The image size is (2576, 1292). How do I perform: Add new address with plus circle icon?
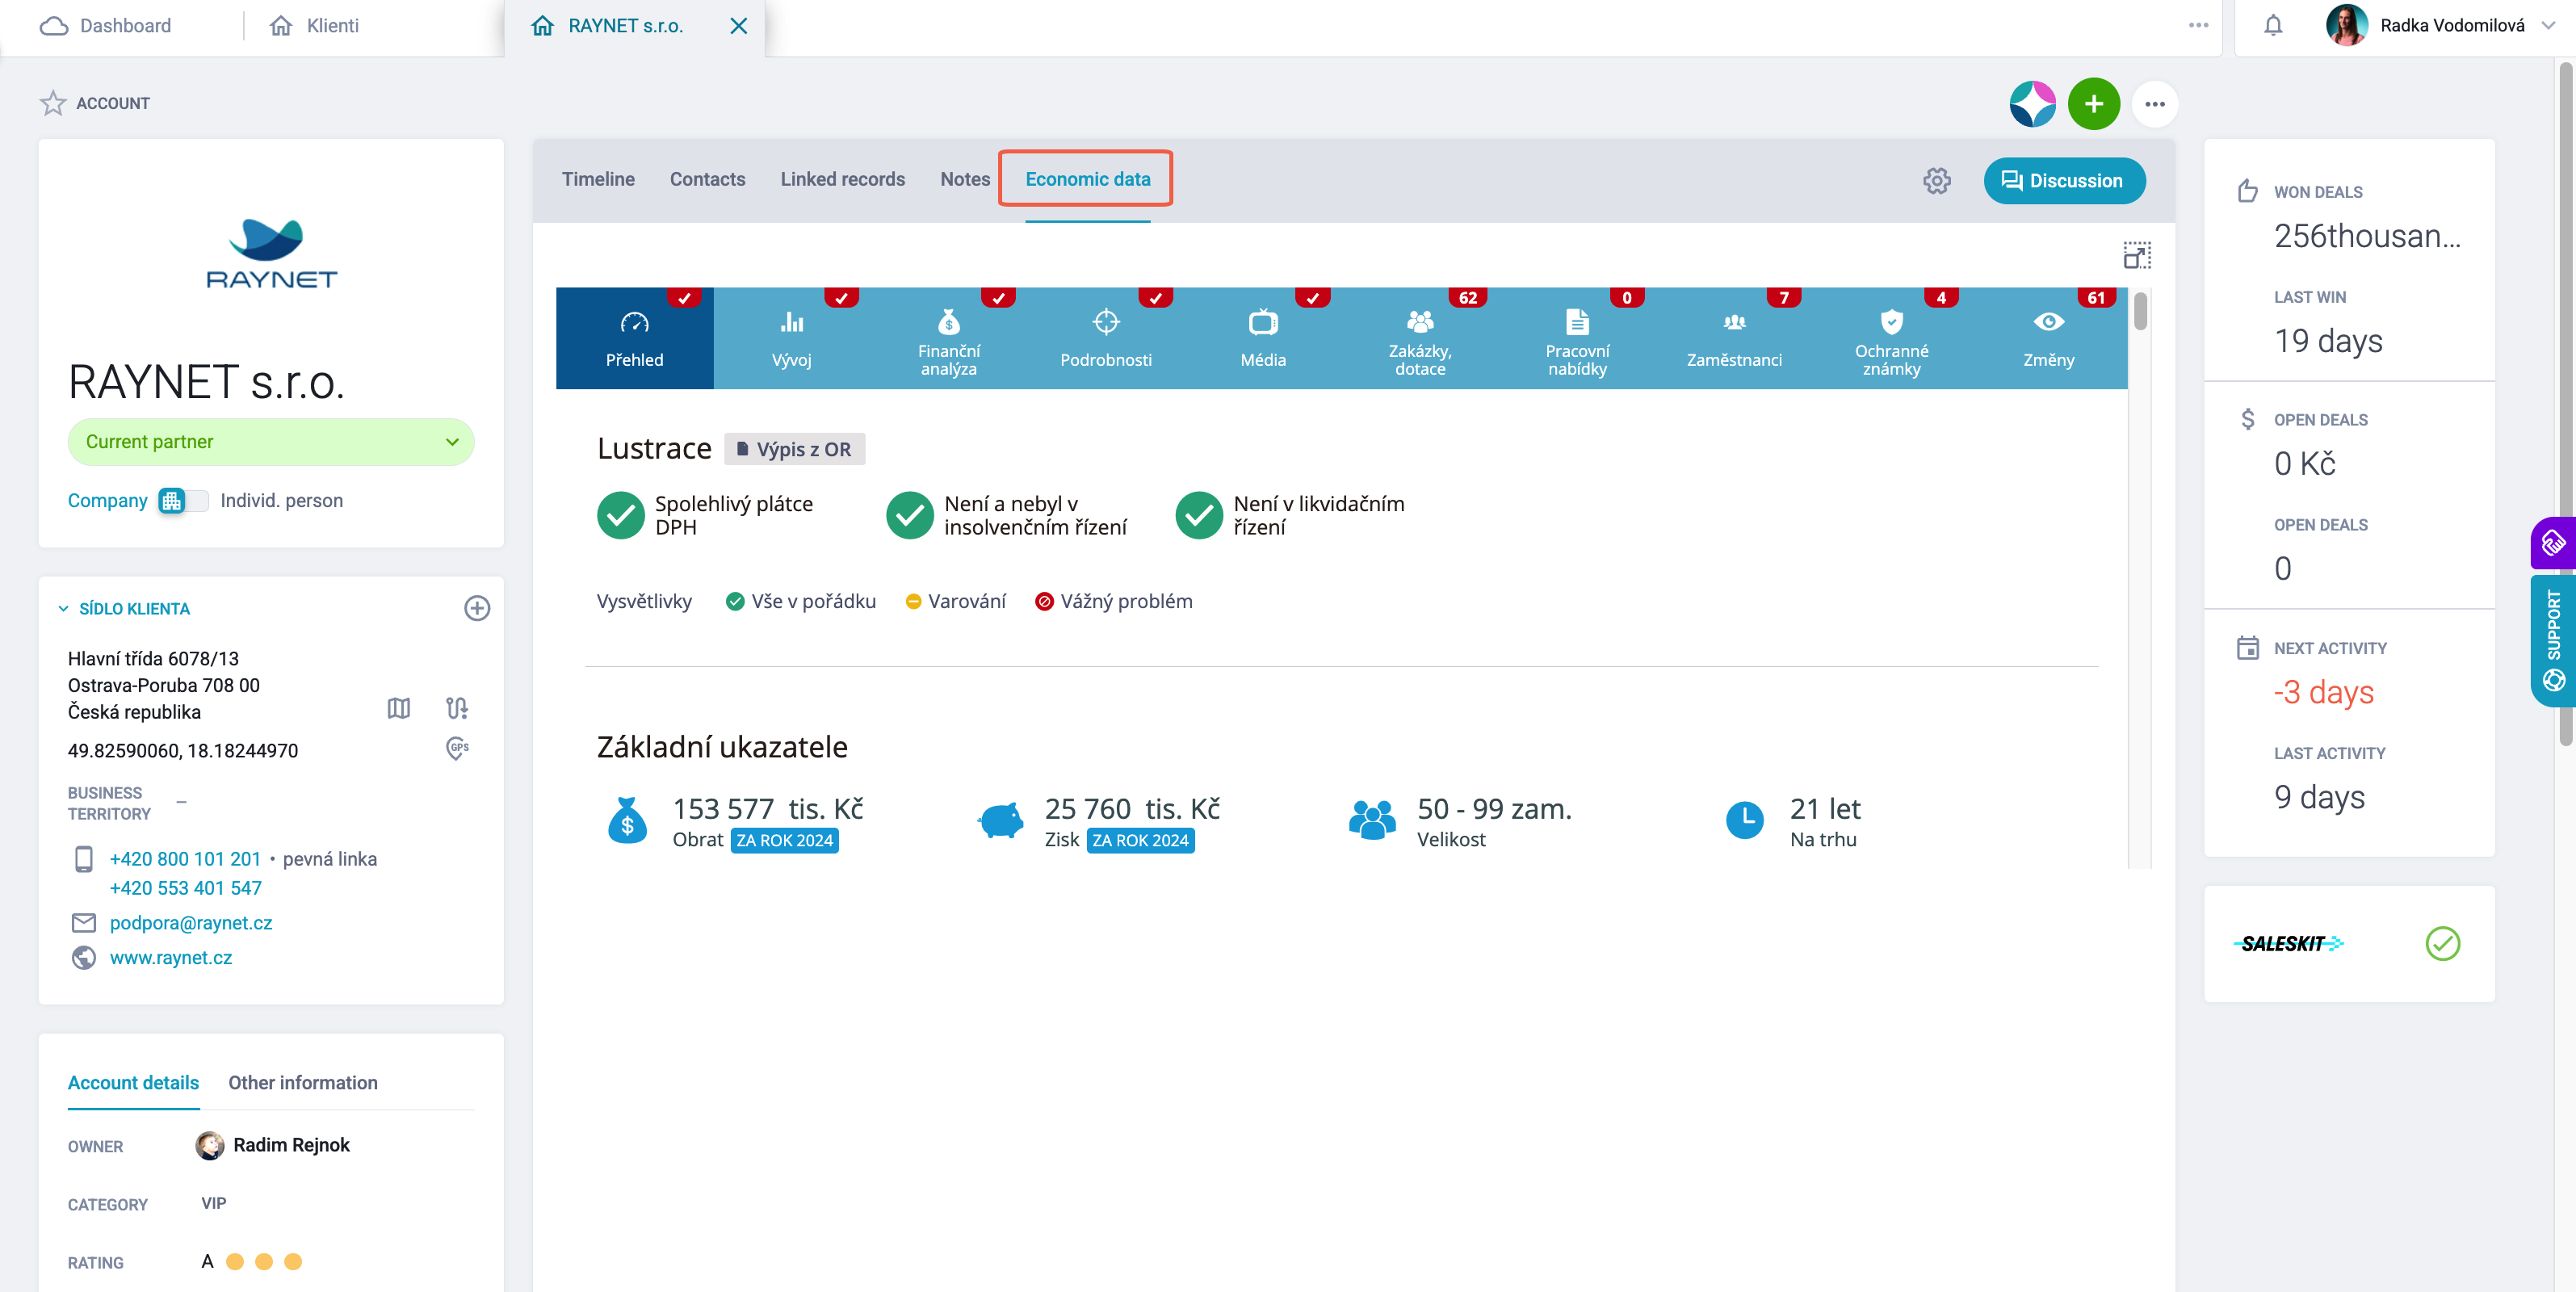click(x=477, y=608)
